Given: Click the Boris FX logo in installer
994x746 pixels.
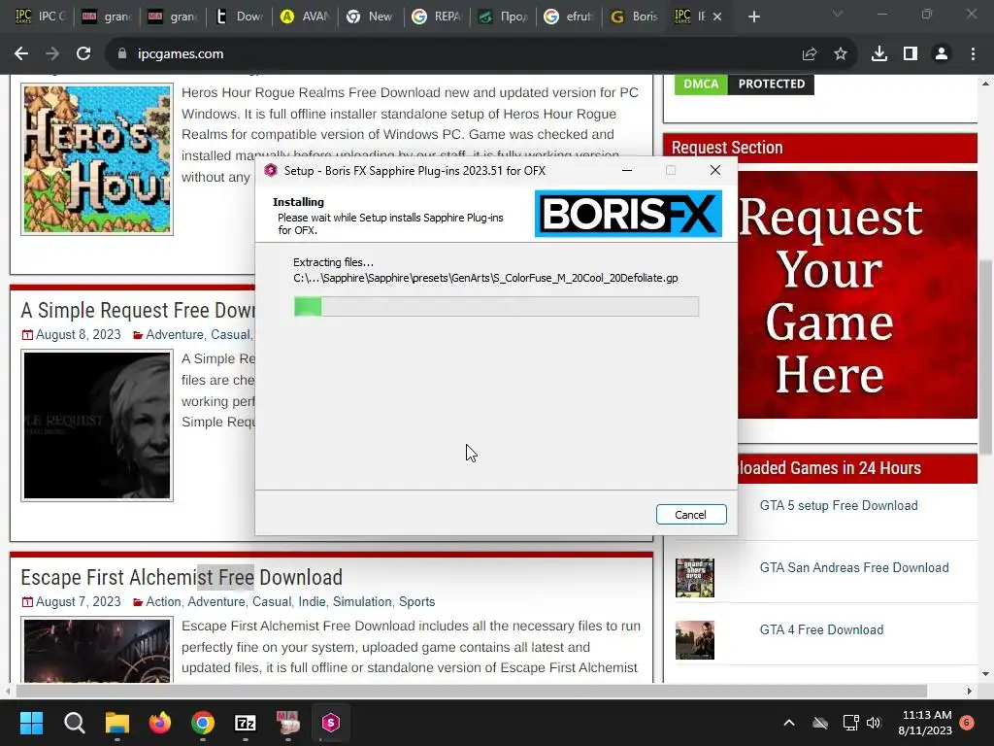Looking at the screenshot, I should (x=628, y=214).
